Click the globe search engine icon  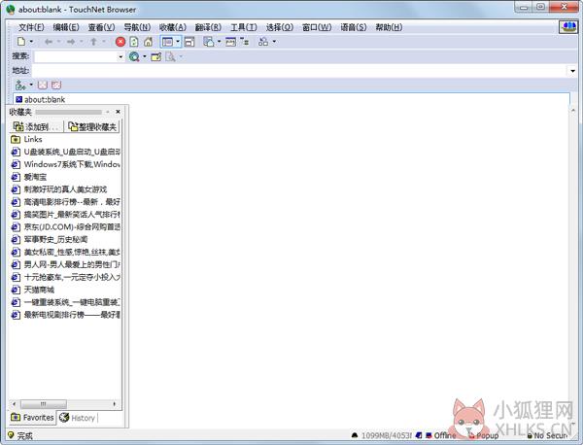[134, 56]
